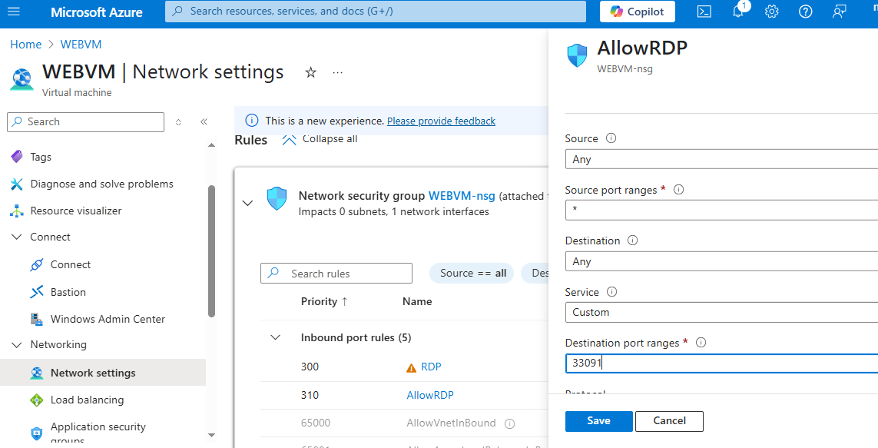The width and height of the screenshot is (878, 448).
Task: Collapse the left menu with double chevron
Action: click(x=204, y=122)
